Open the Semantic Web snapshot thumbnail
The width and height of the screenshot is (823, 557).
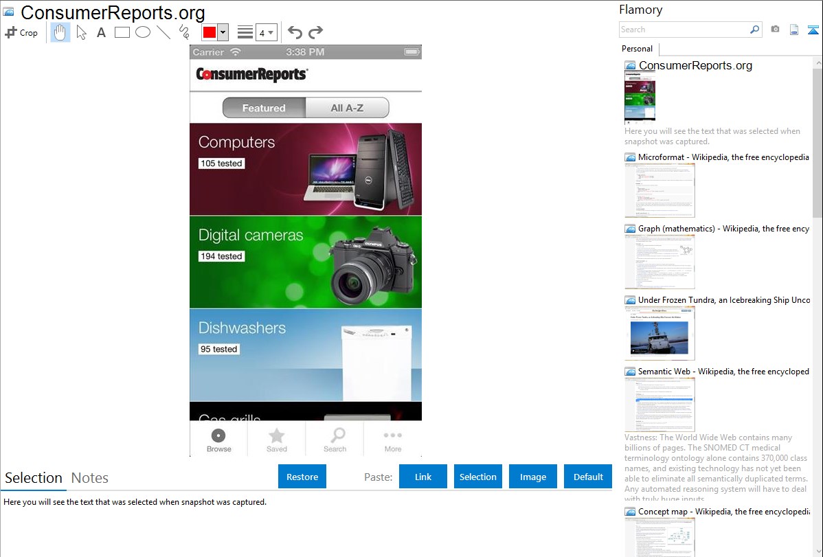click(659, 405)
